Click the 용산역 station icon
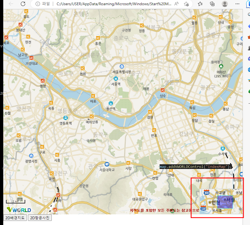 pos(111,103)
